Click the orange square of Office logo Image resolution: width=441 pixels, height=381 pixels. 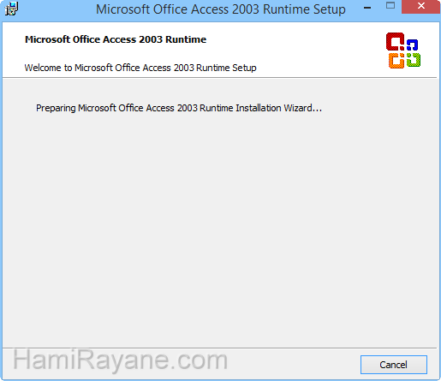point(396,61)
